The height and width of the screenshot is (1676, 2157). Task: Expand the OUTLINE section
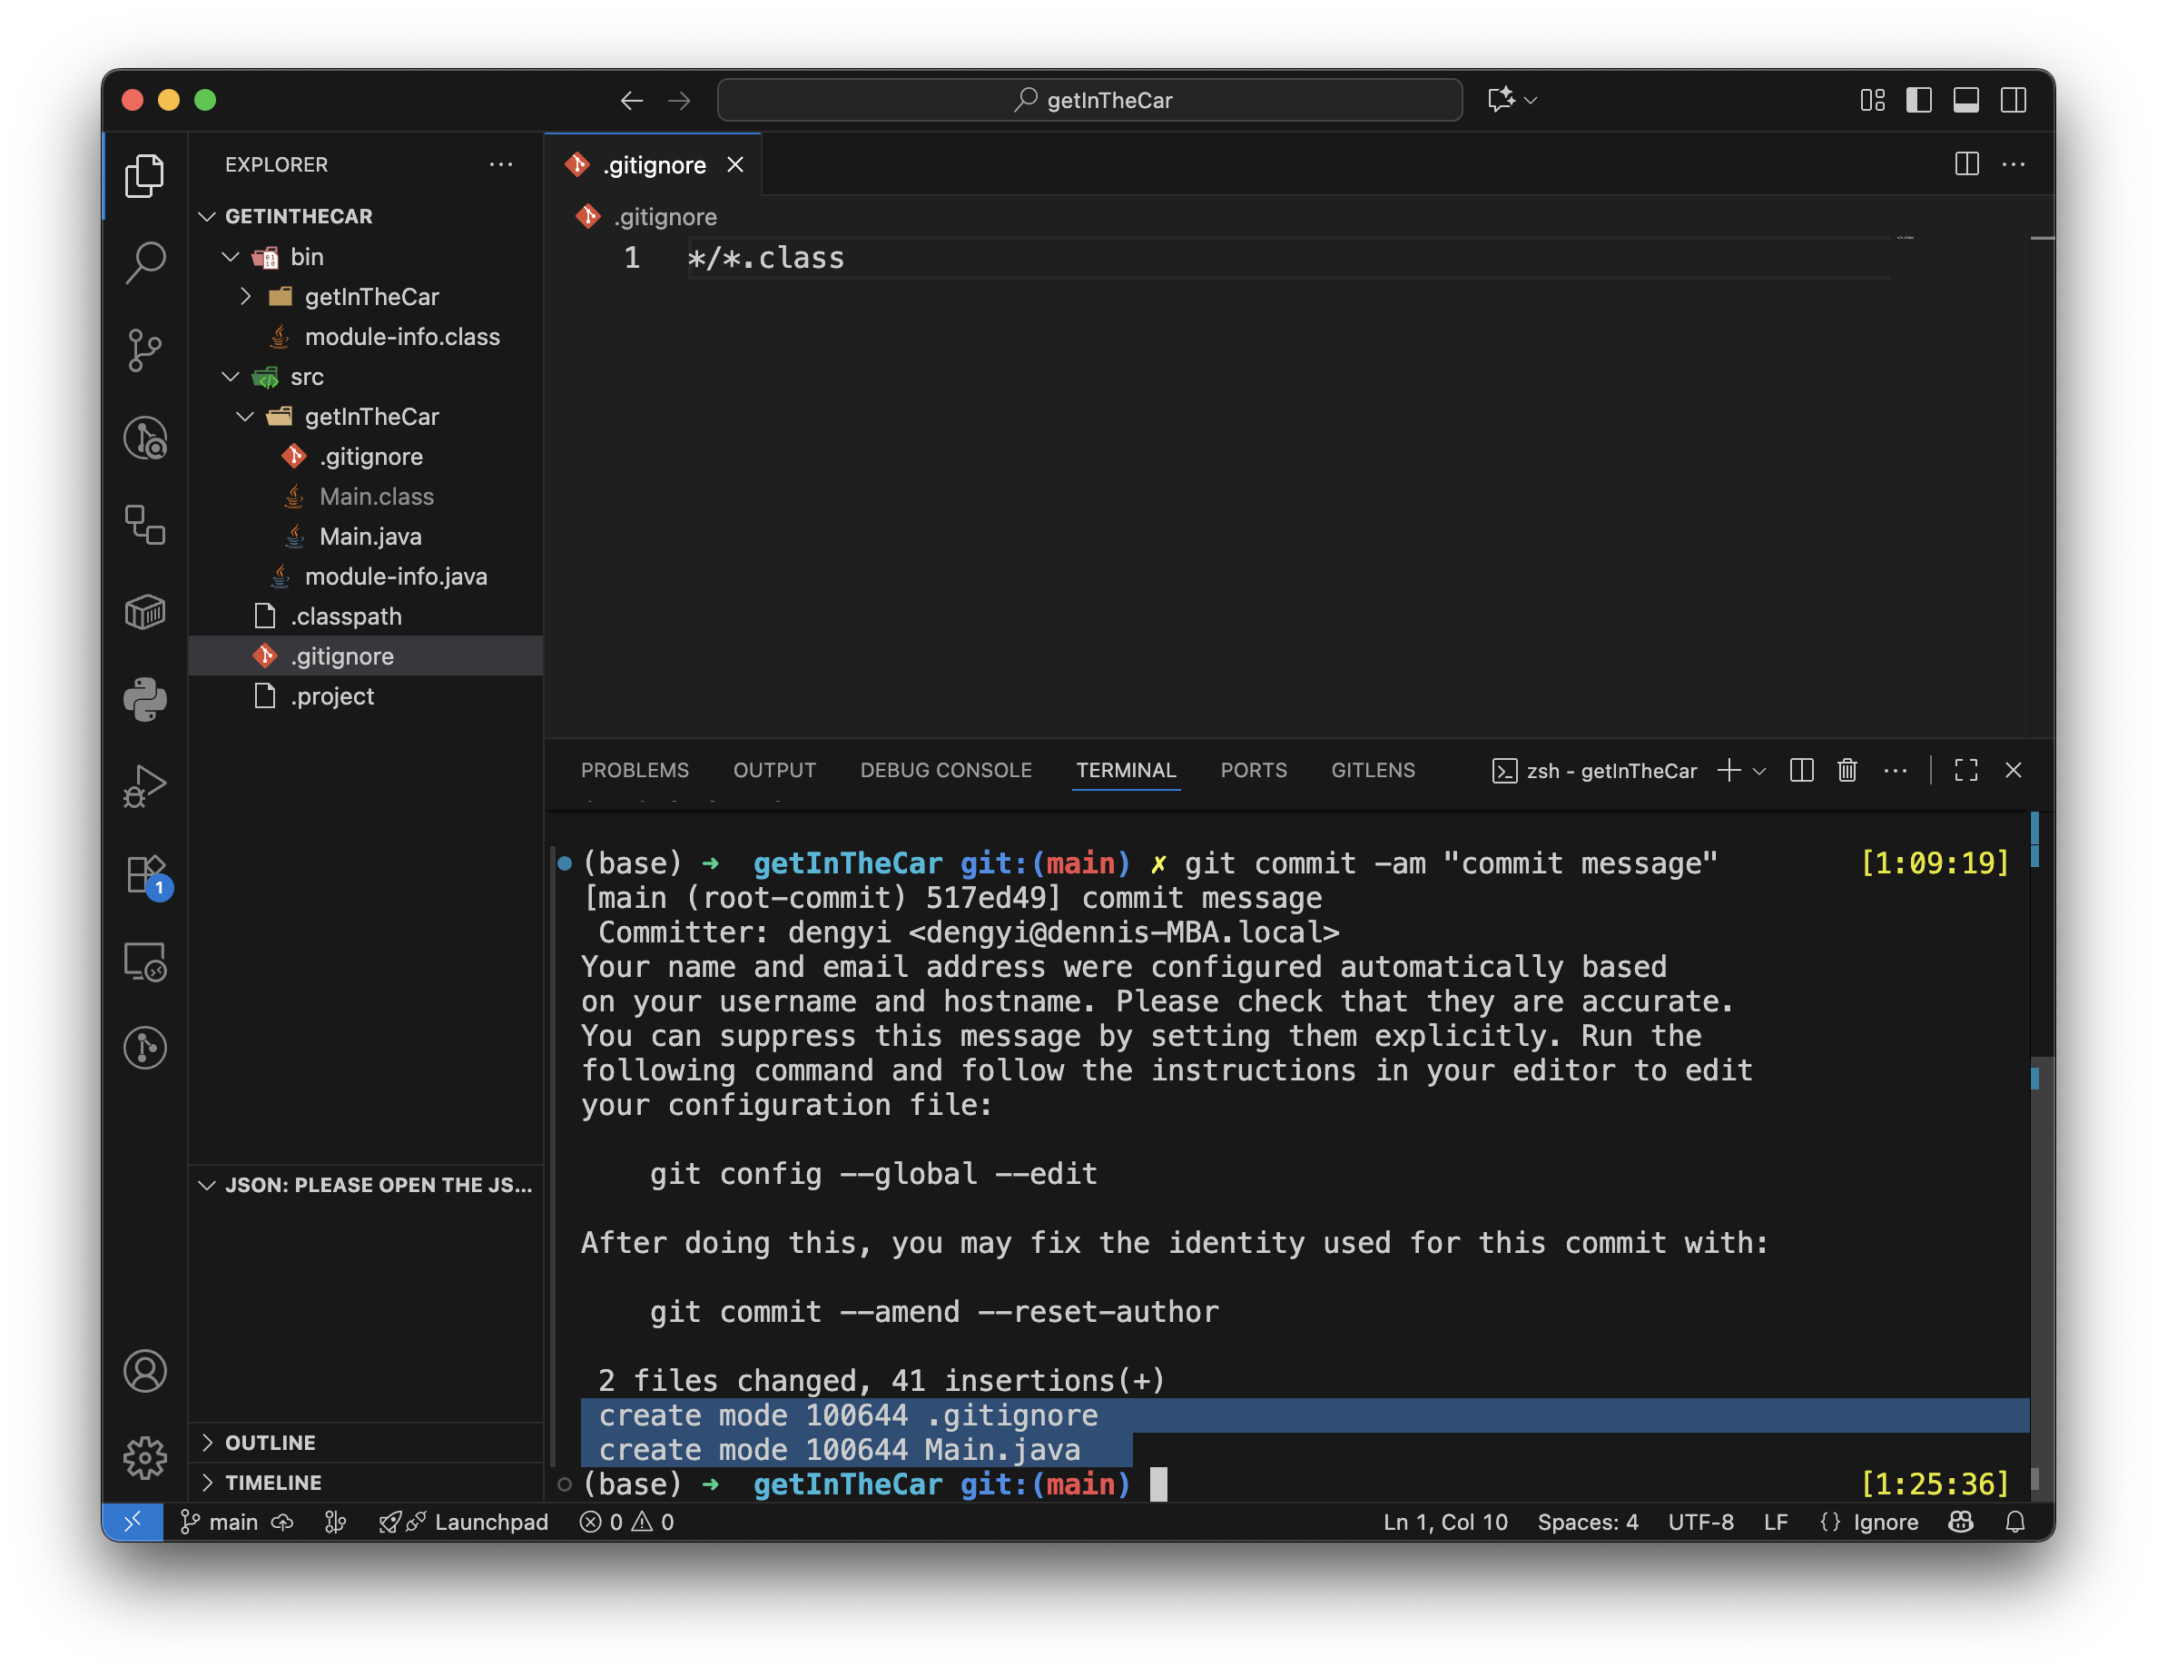click(x=270, y=1442)
